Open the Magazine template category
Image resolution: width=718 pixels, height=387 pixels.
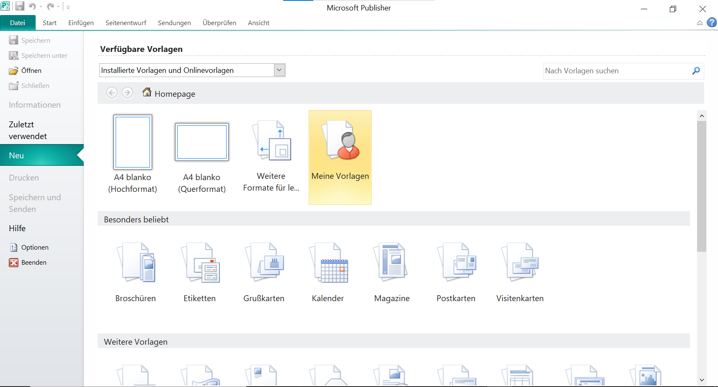click(392, 272)
